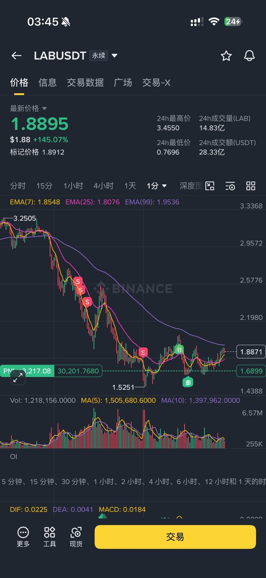Select the 1小时 chart interval
Image resolution: width=266 pixels, height=578 pixels.
point(73,186)
